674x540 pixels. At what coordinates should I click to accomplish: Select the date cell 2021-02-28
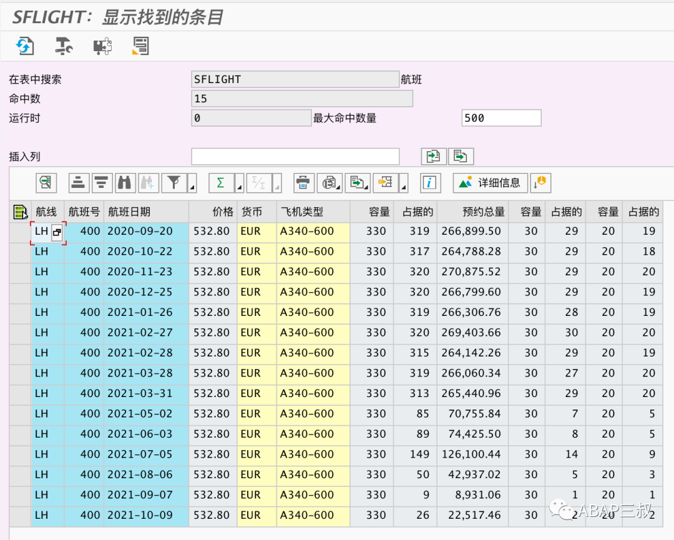click(146, 353)
